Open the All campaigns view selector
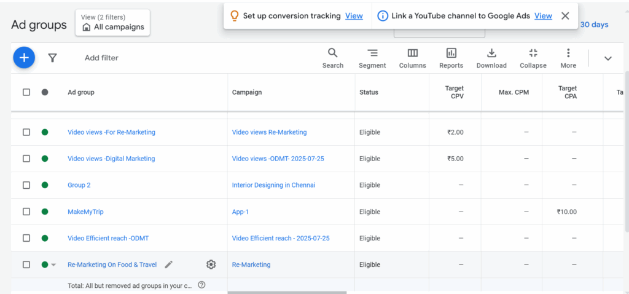Viewport: 629px width, 294px height. click(x=113, y=23)
